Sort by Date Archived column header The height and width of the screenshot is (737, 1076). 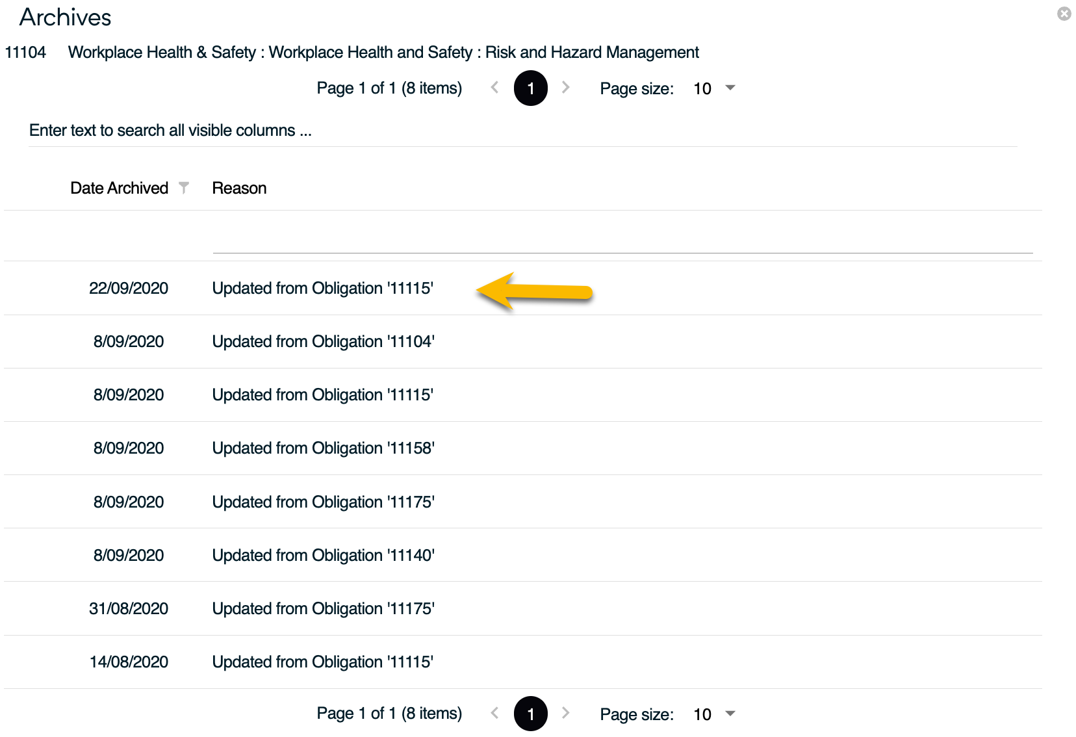click(x=119, y=188)
